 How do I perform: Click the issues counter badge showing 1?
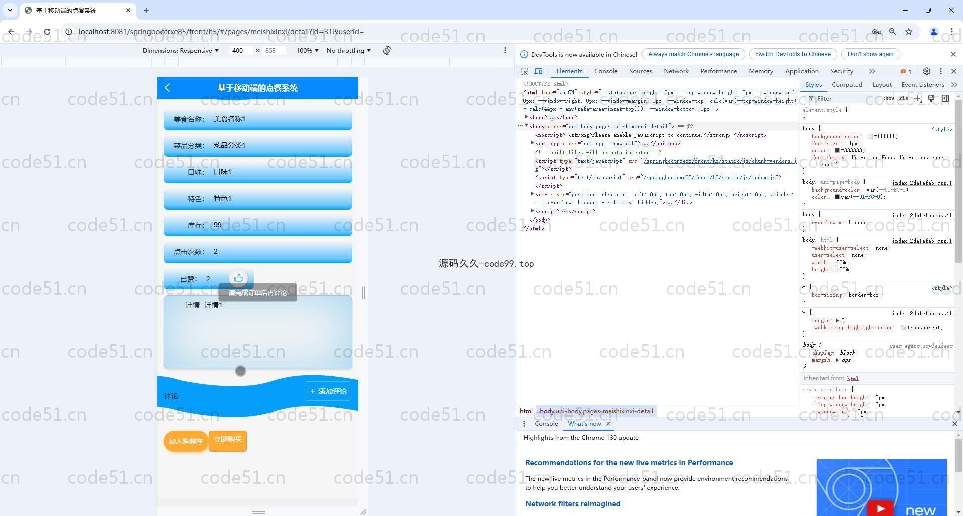point(906,71)
